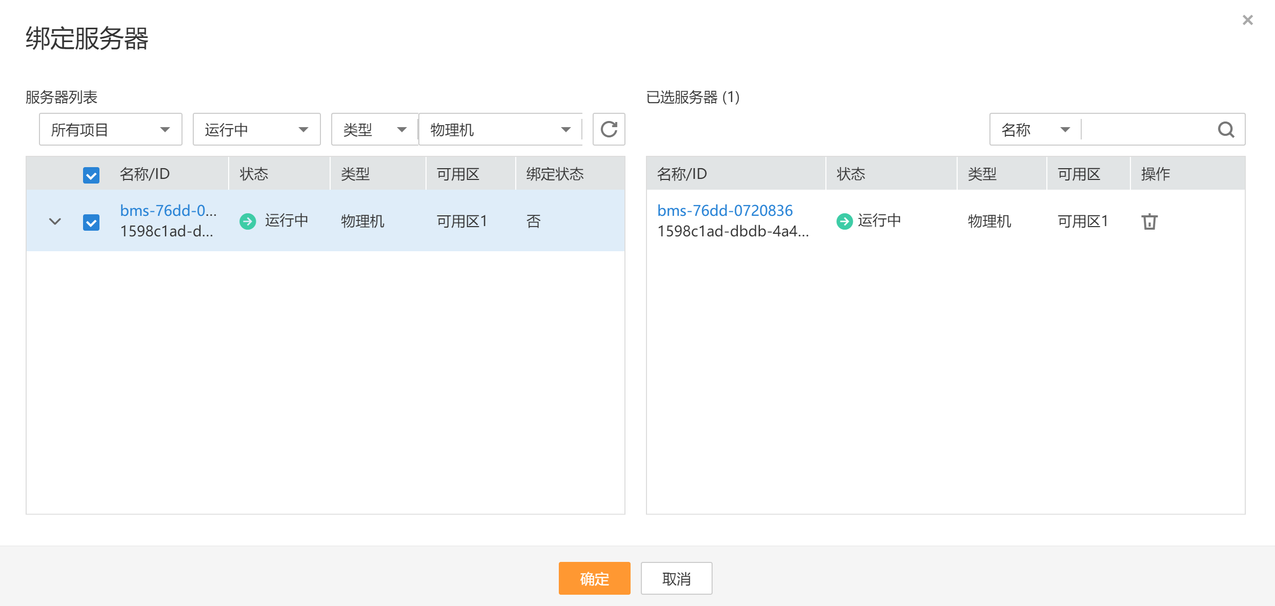Click the search text input field

1146,129
